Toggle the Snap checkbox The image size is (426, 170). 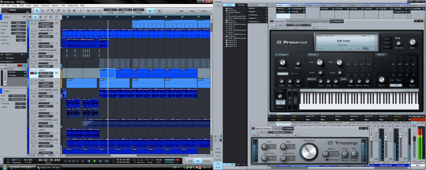(119, 12)
